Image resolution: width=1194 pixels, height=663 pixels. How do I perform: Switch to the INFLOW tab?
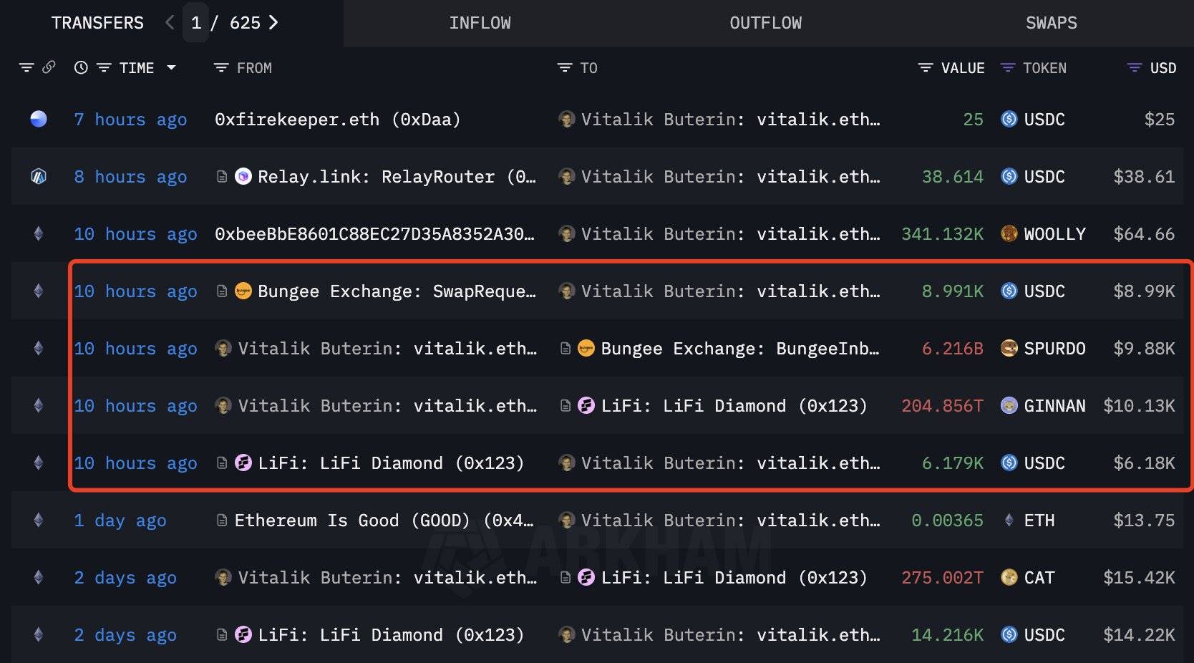point(480,22)
